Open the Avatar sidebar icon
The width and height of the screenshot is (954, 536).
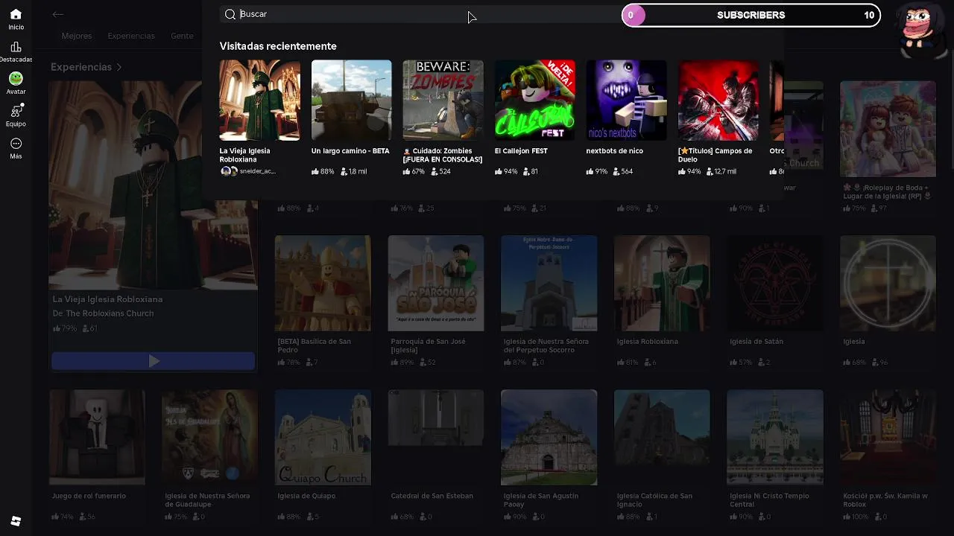(16, 78)
